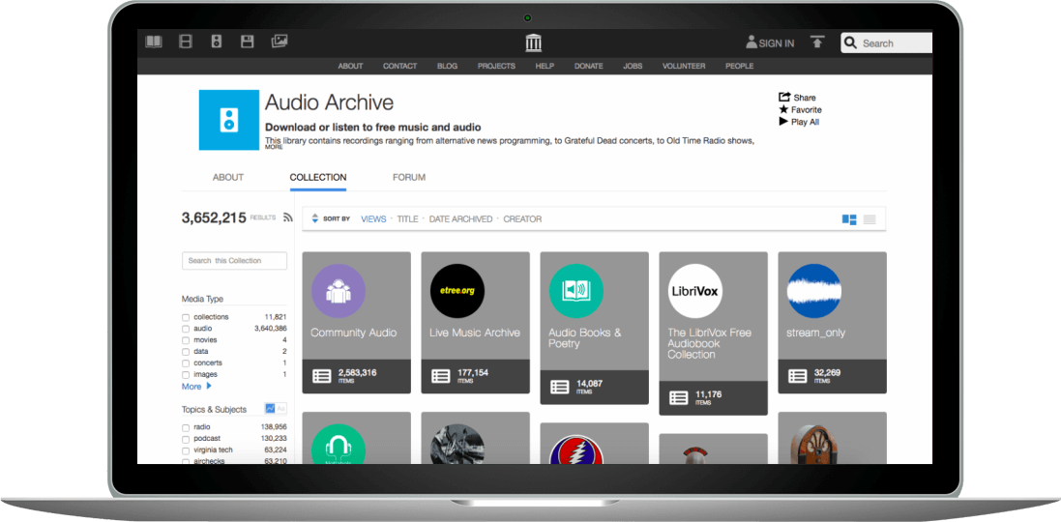Click the LibriVox white circle logo
Image resolution: width=1061 pixels, height=522 pixels.
pyautogui.click(x=695, y=291)
